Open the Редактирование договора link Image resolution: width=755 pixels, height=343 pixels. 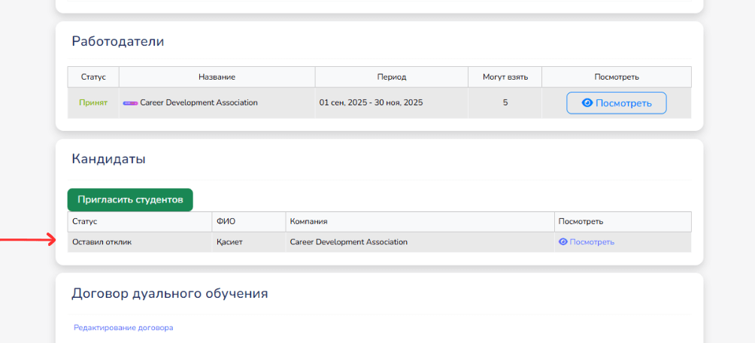[x=123, y=328]
